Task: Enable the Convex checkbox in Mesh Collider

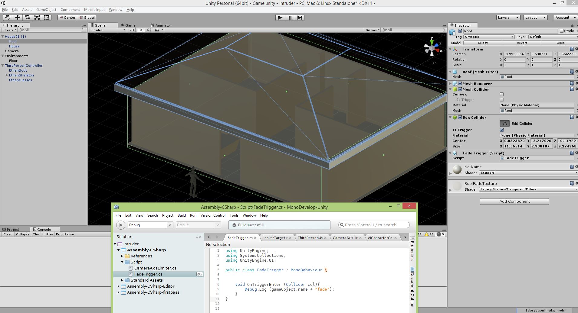Action: point(502,94)
